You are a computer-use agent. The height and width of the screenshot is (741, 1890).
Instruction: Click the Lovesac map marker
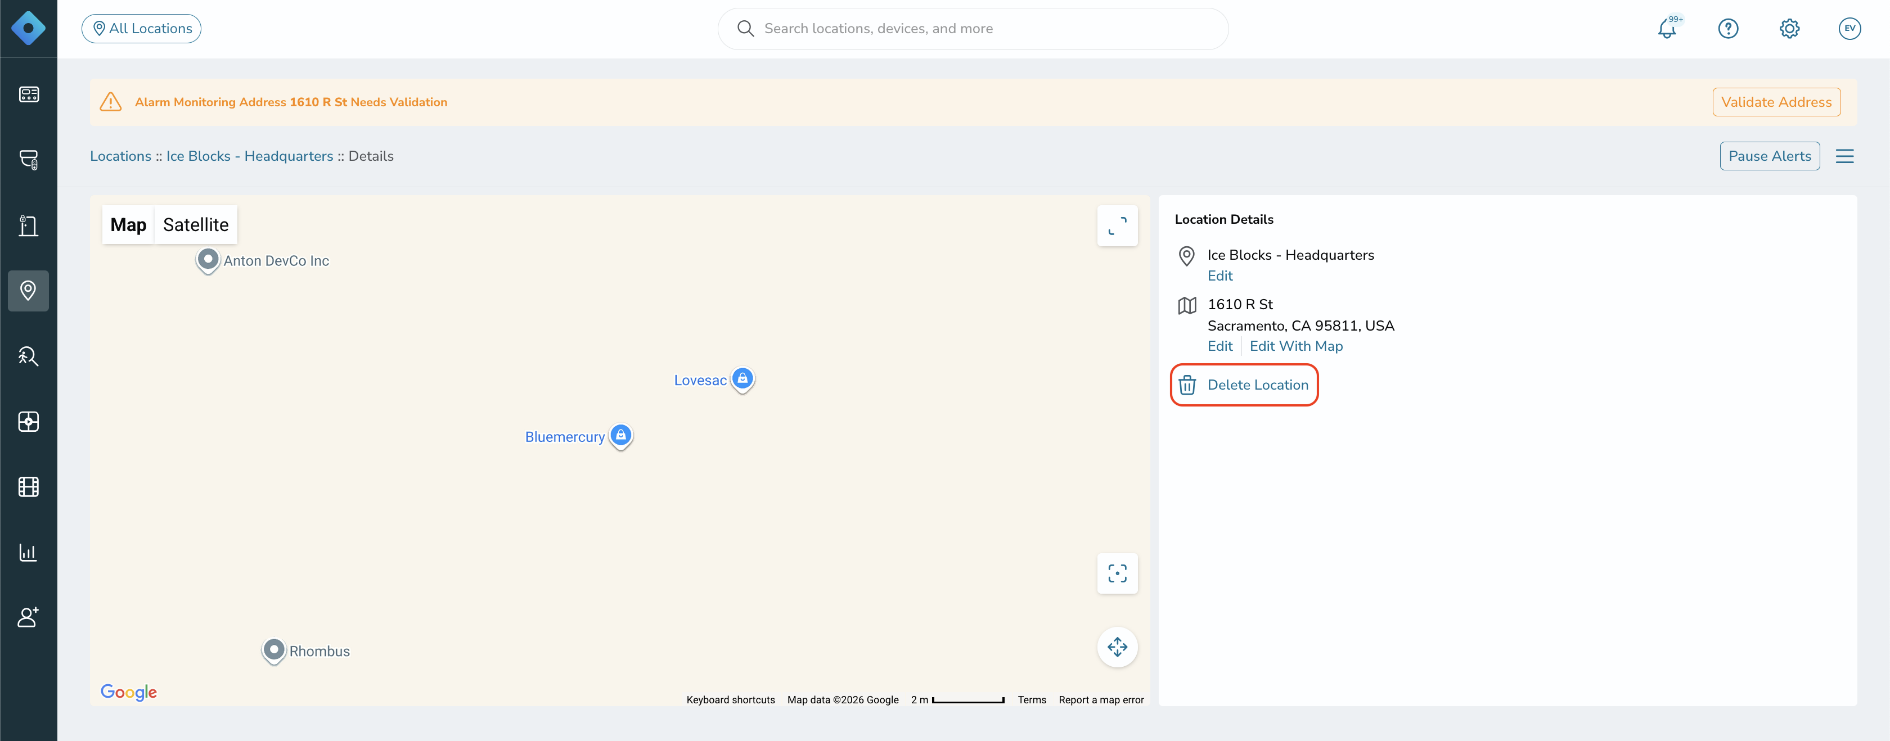tap(742, 380)
